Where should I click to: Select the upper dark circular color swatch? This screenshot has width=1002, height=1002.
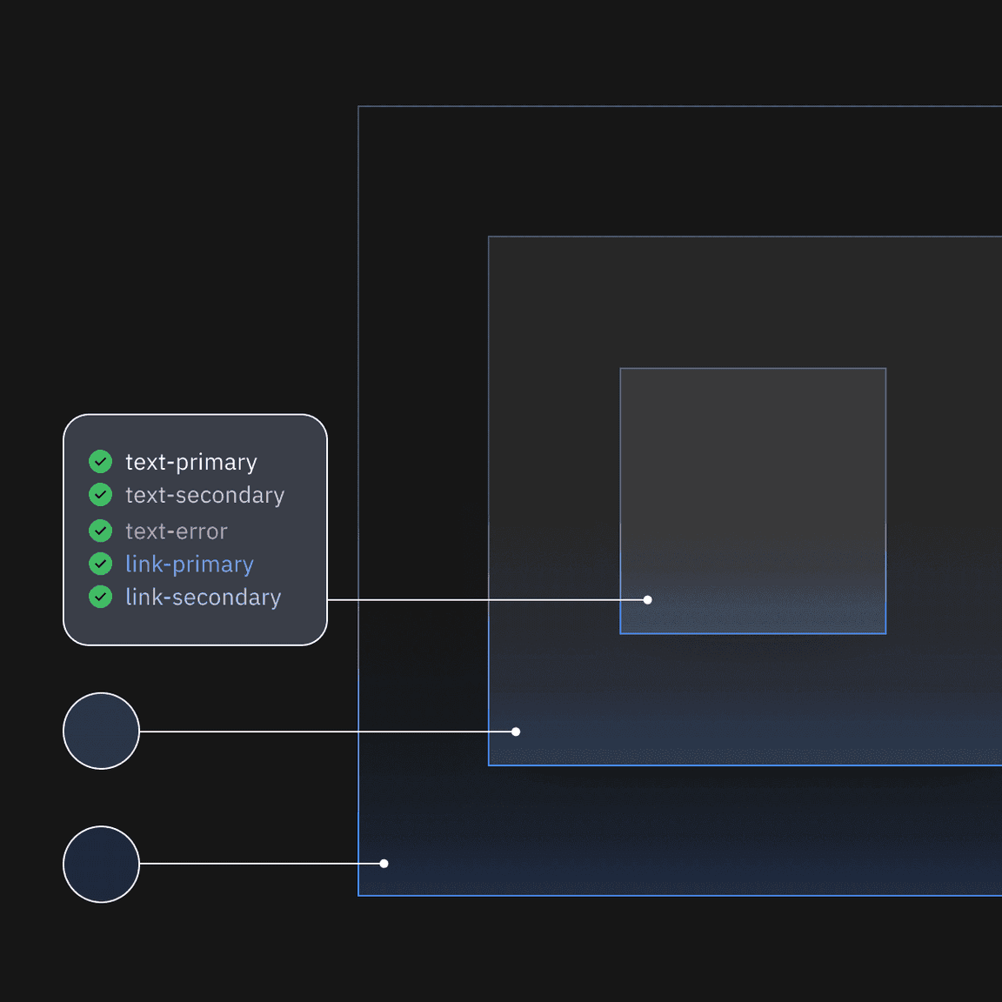[x=101, y=731]
